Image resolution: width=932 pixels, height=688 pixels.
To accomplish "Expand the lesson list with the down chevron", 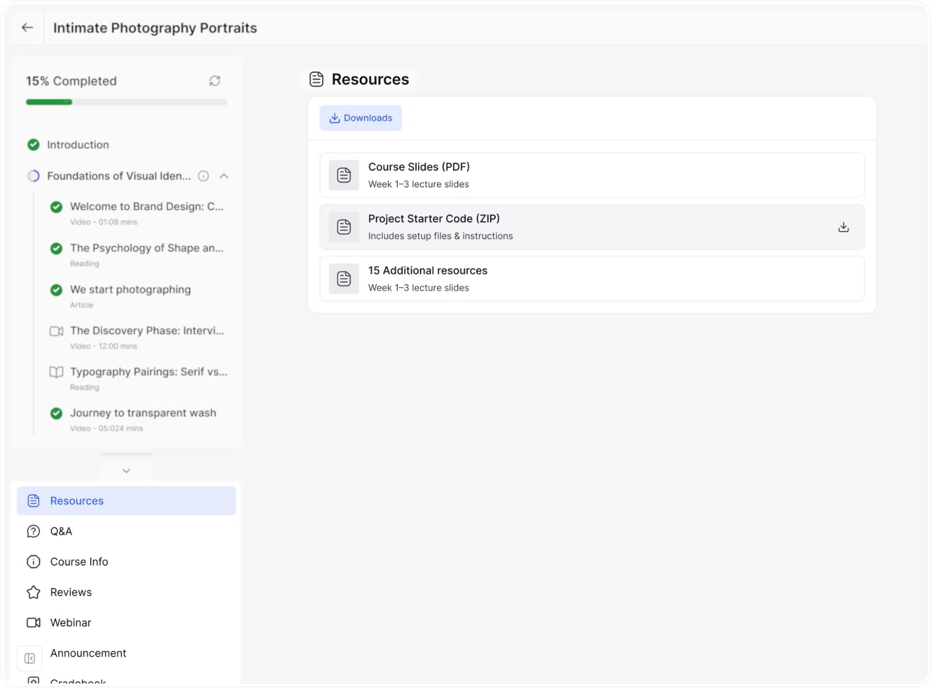I will tap(126, 471).
